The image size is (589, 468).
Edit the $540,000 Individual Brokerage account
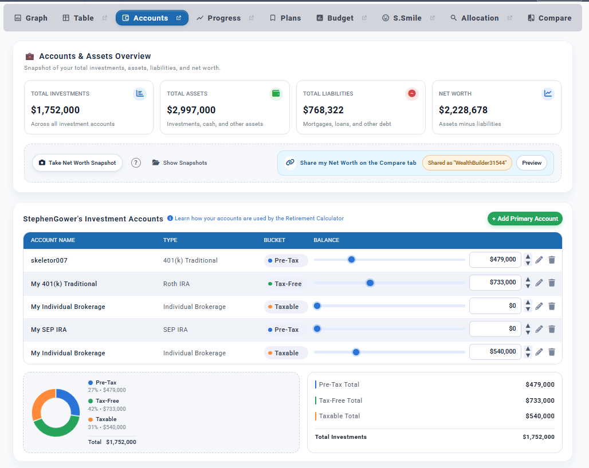click(x=539, y=352)
